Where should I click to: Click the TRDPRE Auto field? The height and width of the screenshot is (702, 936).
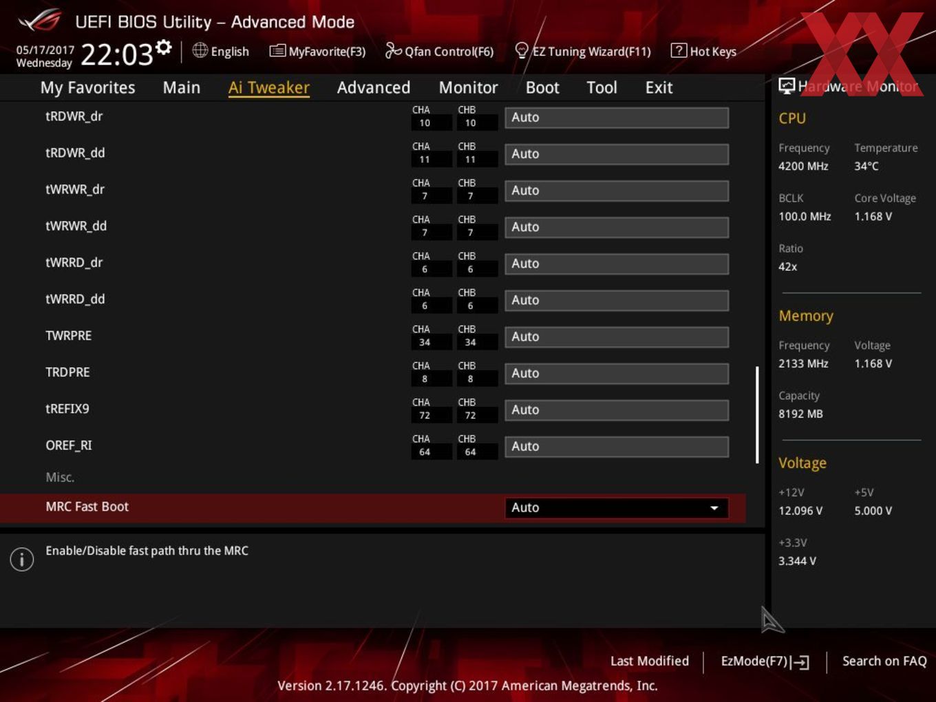pyautogui.click(x=617, y=373)
